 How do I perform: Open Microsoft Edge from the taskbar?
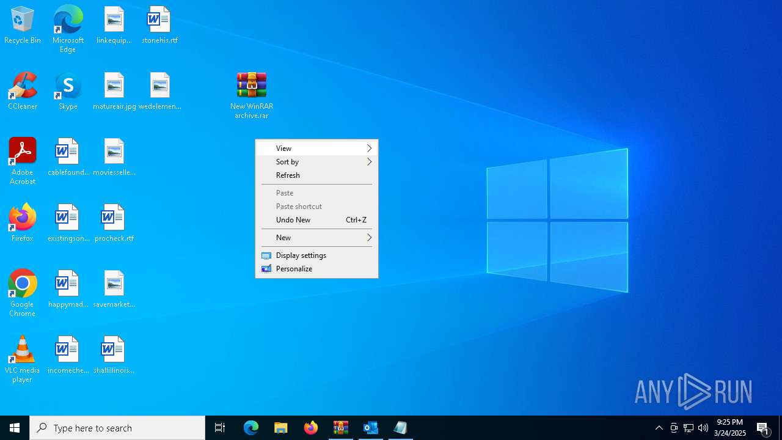click(x=251, y=428)
